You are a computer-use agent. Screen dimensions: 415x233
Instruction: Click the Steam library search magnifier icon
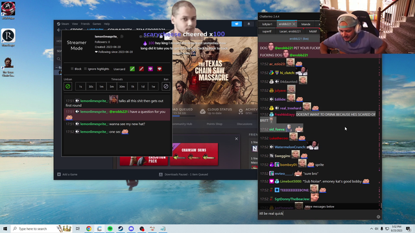pyautogui.click(x=59, y=59)
